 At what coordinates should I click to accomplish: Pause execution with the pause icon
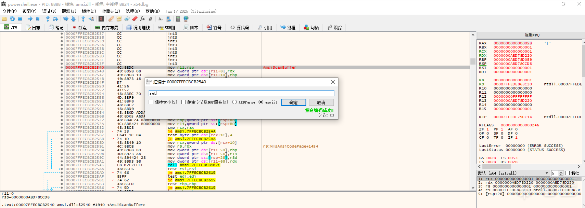(38, 19)
